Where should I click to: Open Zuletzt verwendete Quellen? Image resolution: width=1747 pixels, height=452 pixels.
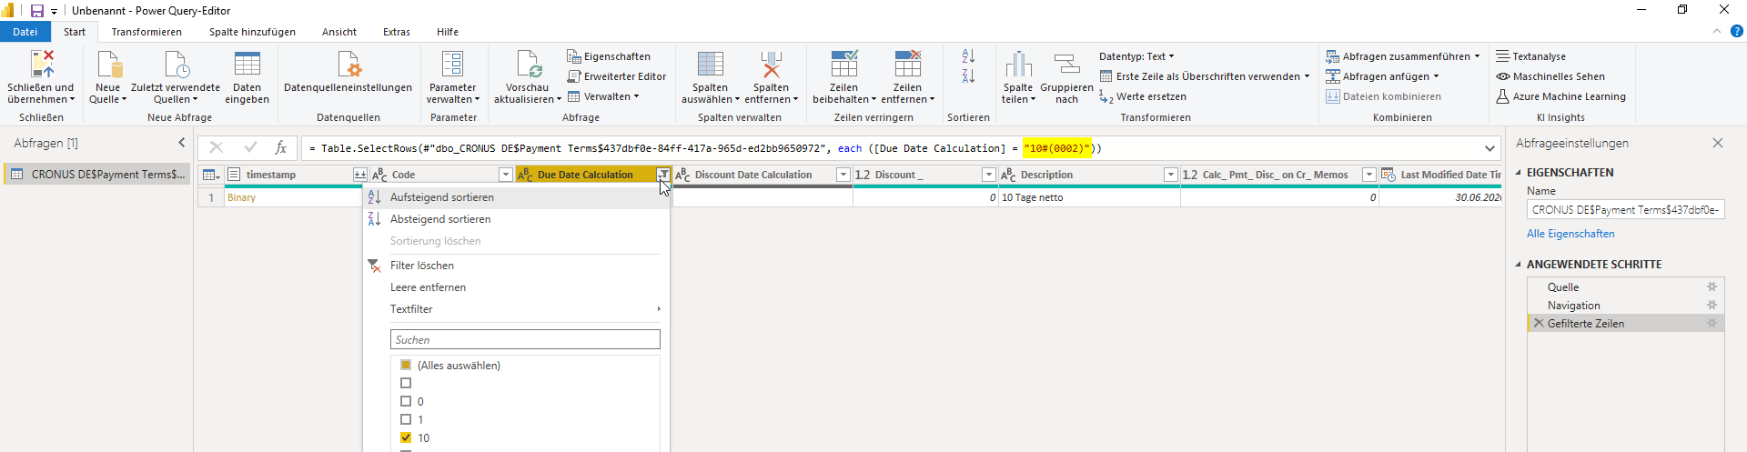tap(176, 77)
